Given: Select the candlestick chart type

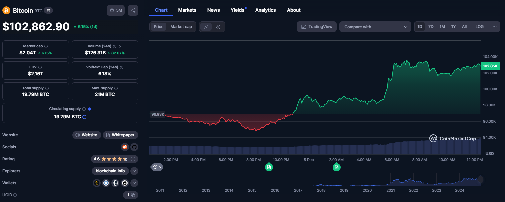Looking at the screenshot, I should pyautogui.click(x=218, y=27).
